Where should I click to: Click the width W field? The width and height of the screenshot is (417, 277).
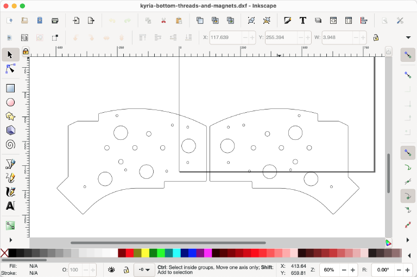[337, 37]
